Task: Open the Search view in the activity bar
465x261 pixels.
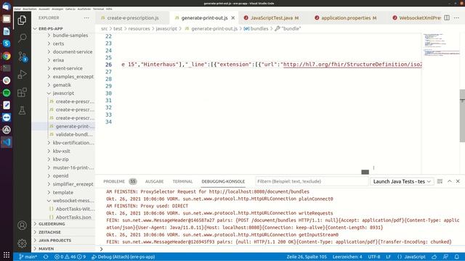Action: pos(22,38)
